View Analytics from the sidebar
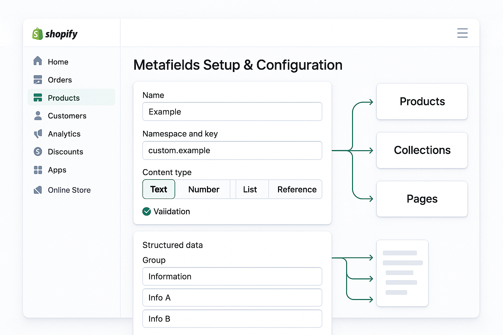 64,134
